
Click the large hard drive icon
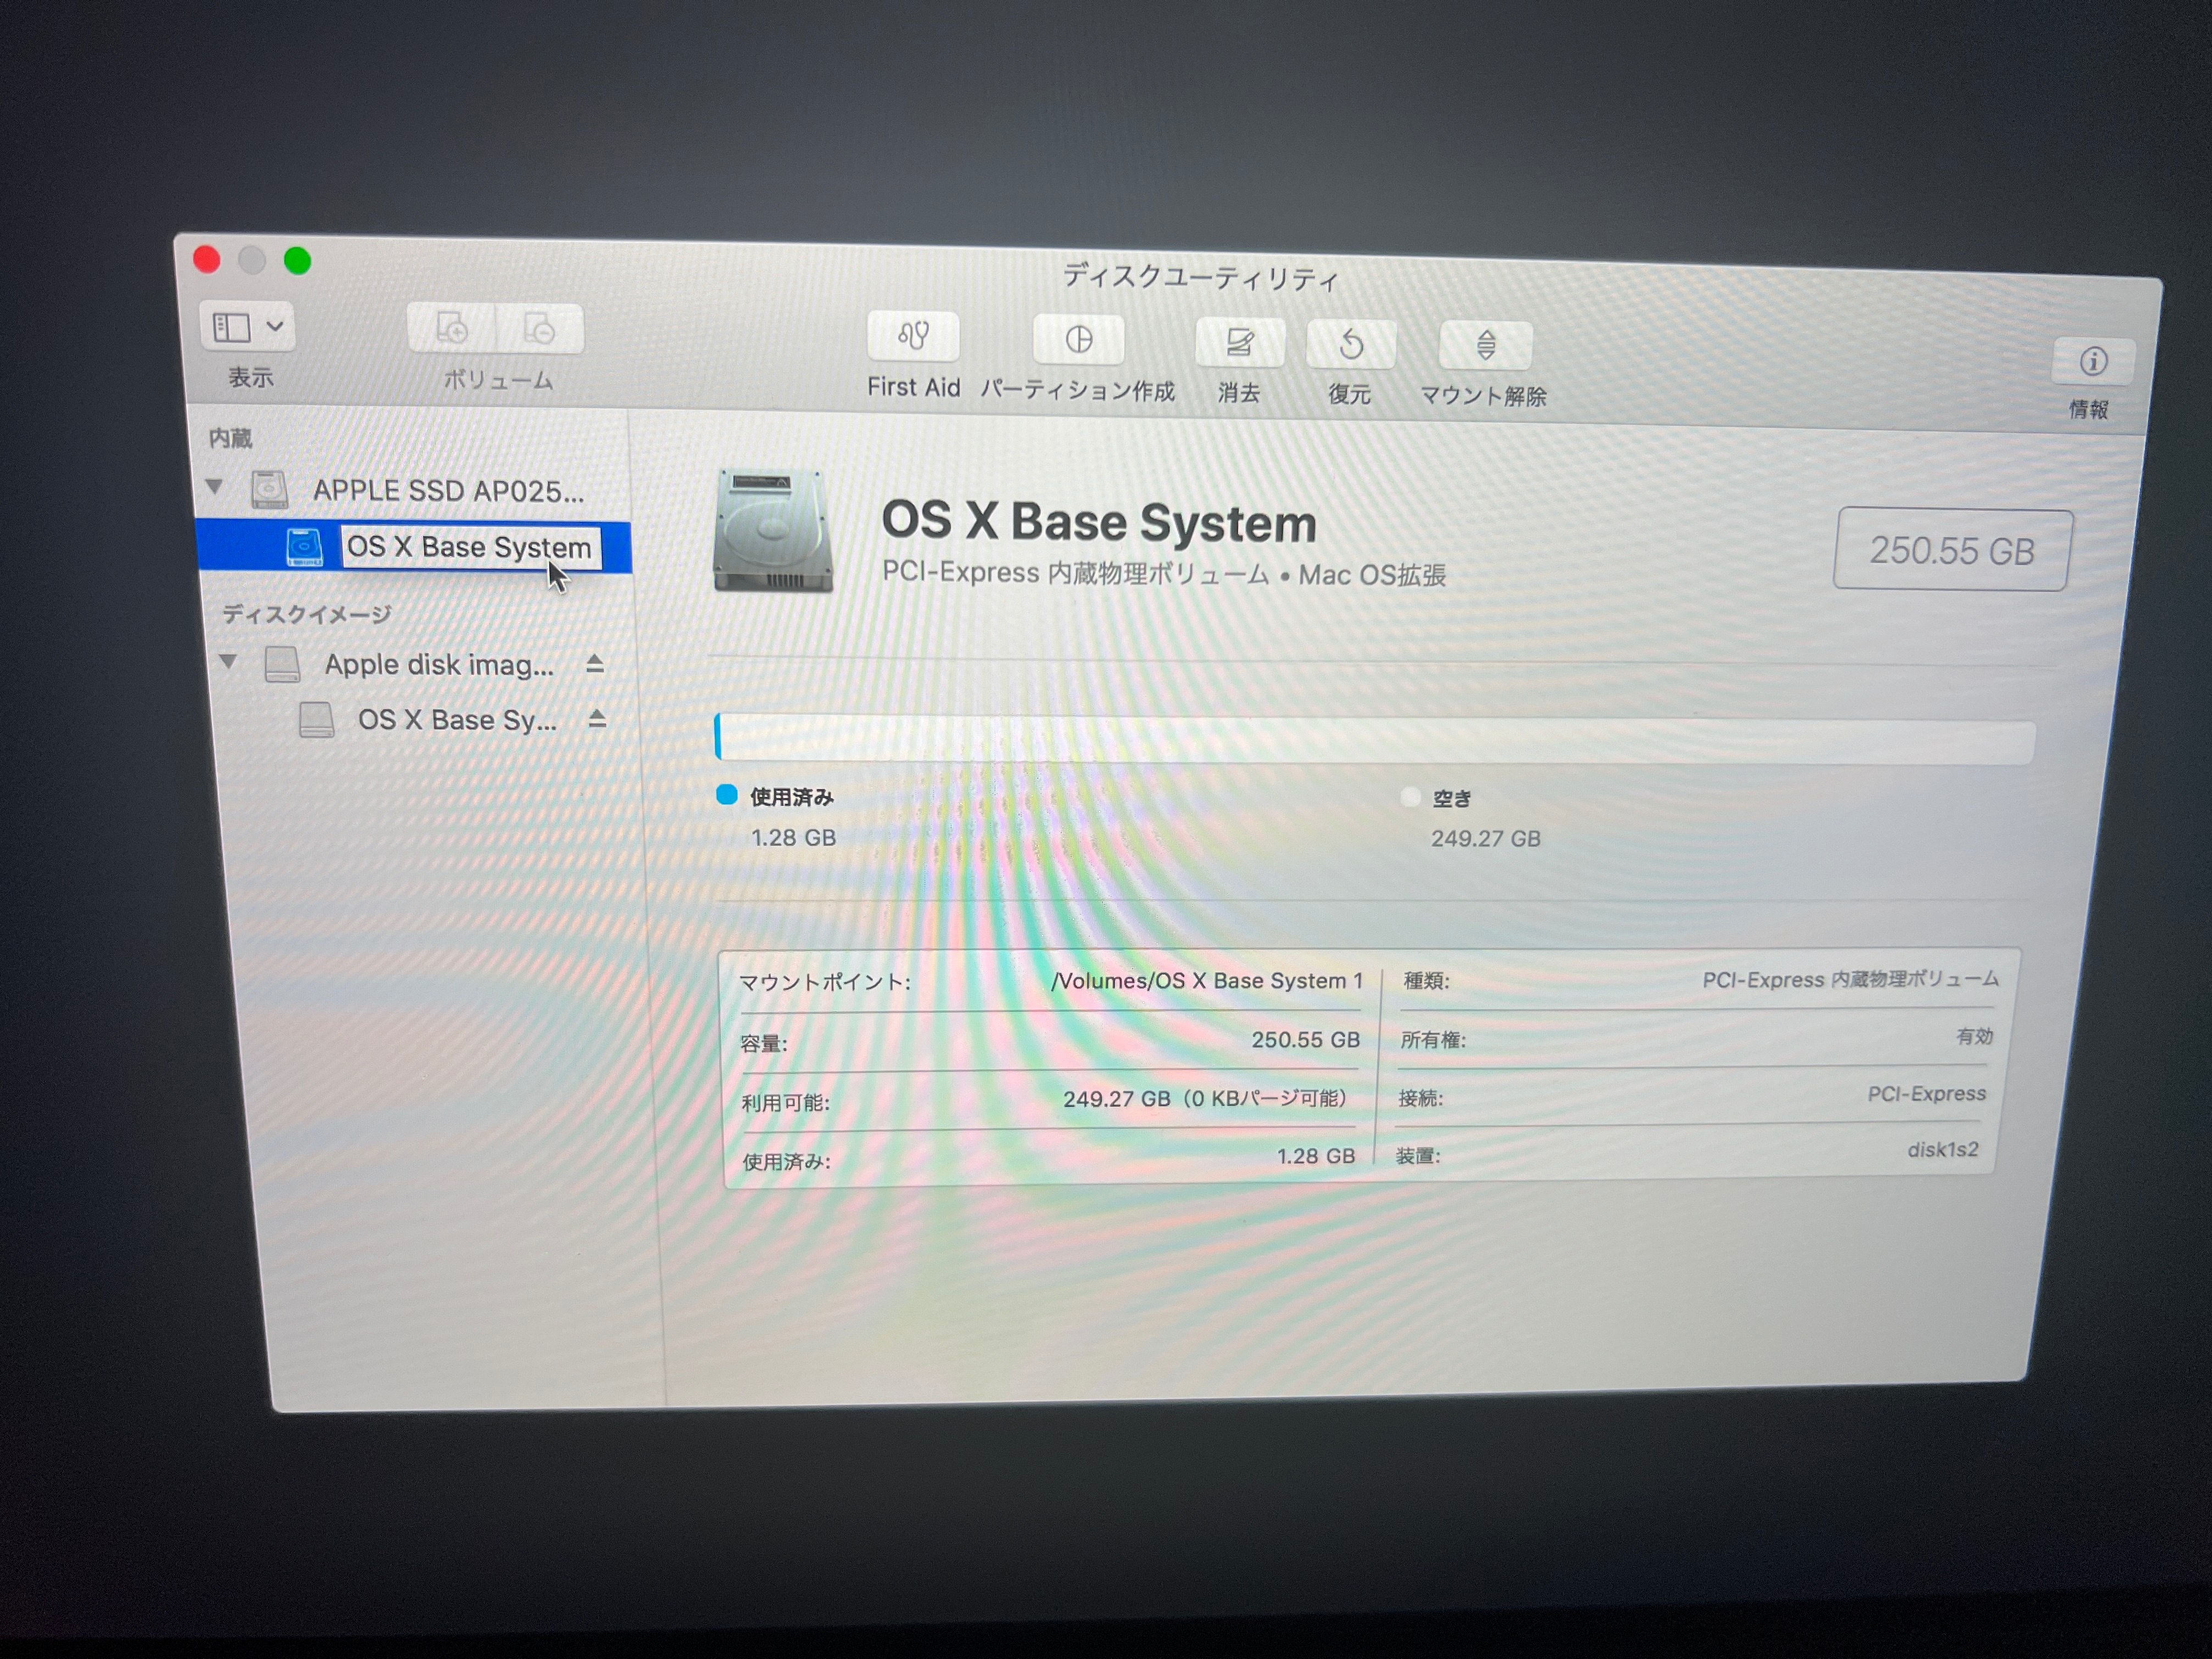[x=772, y=531]
